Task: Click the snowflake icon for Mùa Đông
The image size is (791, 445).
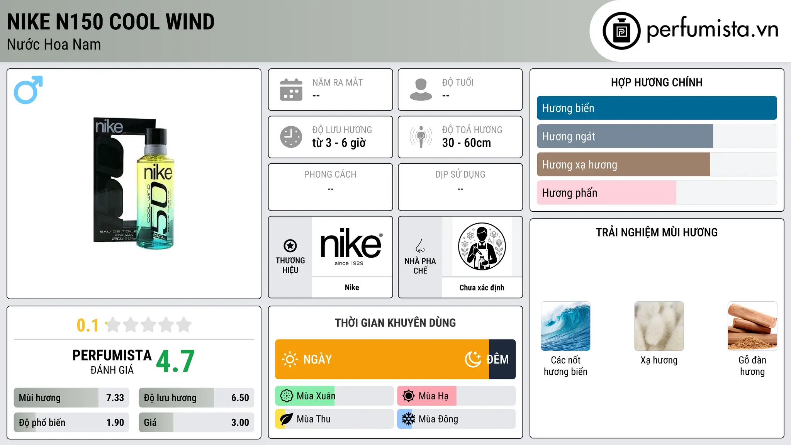Action: pos(409,419)
